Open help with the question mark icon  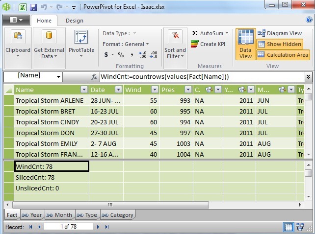[309, 20]
